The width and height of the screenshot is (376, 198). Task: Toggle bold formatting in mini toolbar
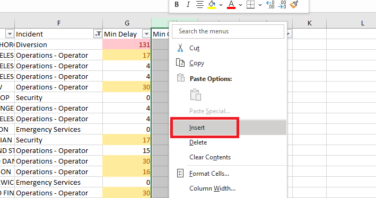(x=177, y=4)
